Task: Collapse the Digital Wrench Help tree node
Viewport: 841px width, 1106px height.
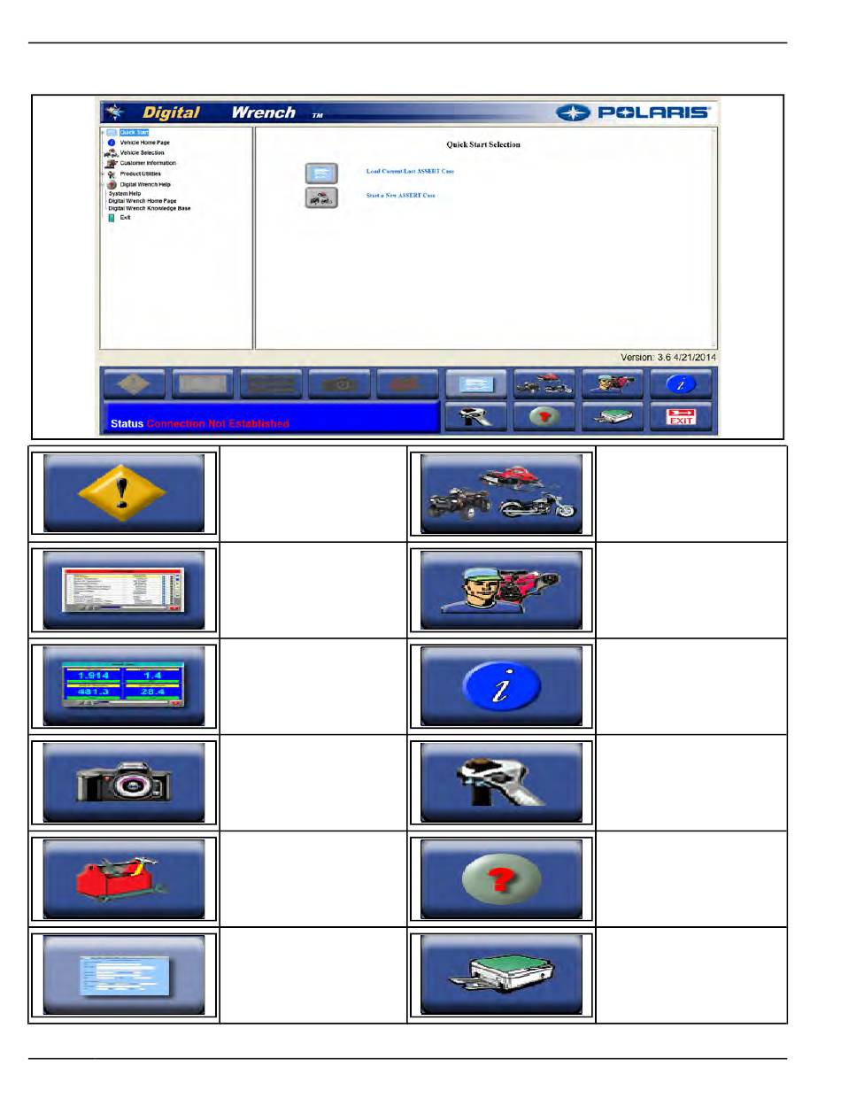Action: pyautogui.click(x=103, y=184)
